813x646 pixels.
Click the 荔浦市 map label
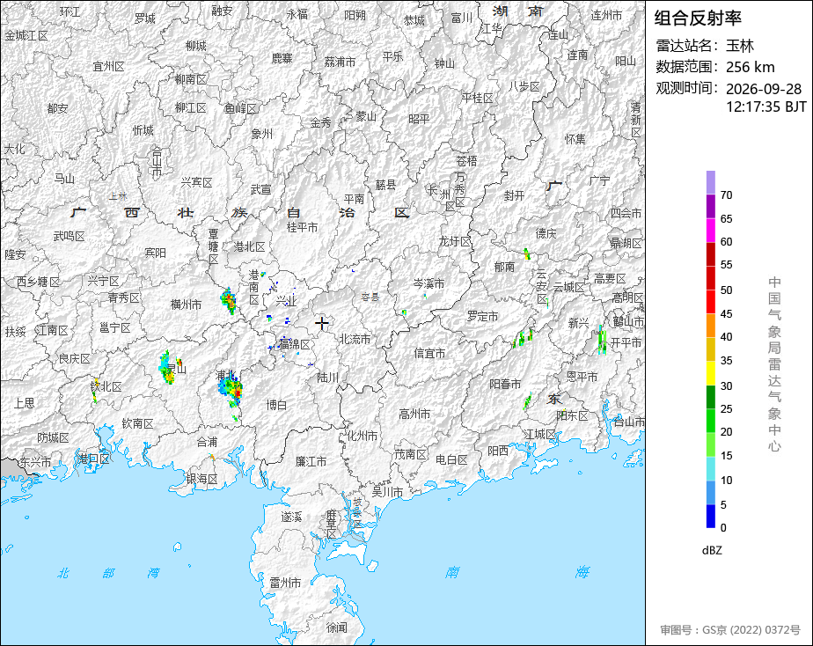tap(341, 62)
